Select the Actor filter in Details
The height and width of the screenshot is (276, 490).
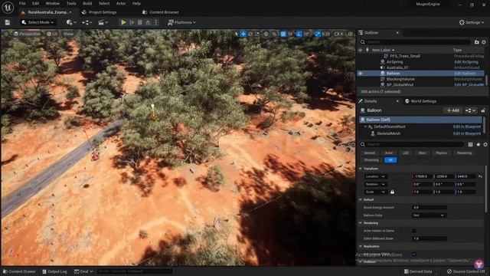pyautogui.click(x=389, y=153)
